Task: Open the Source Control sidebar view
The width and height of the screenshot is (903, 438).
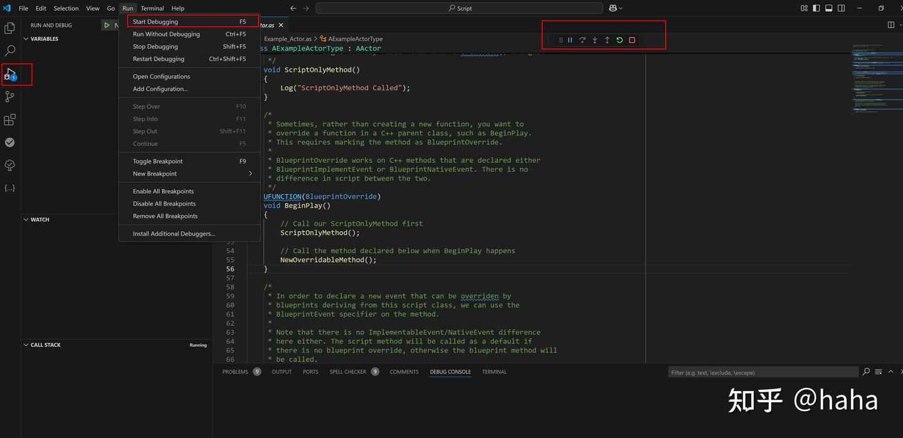Action: [x=9, y=96]
